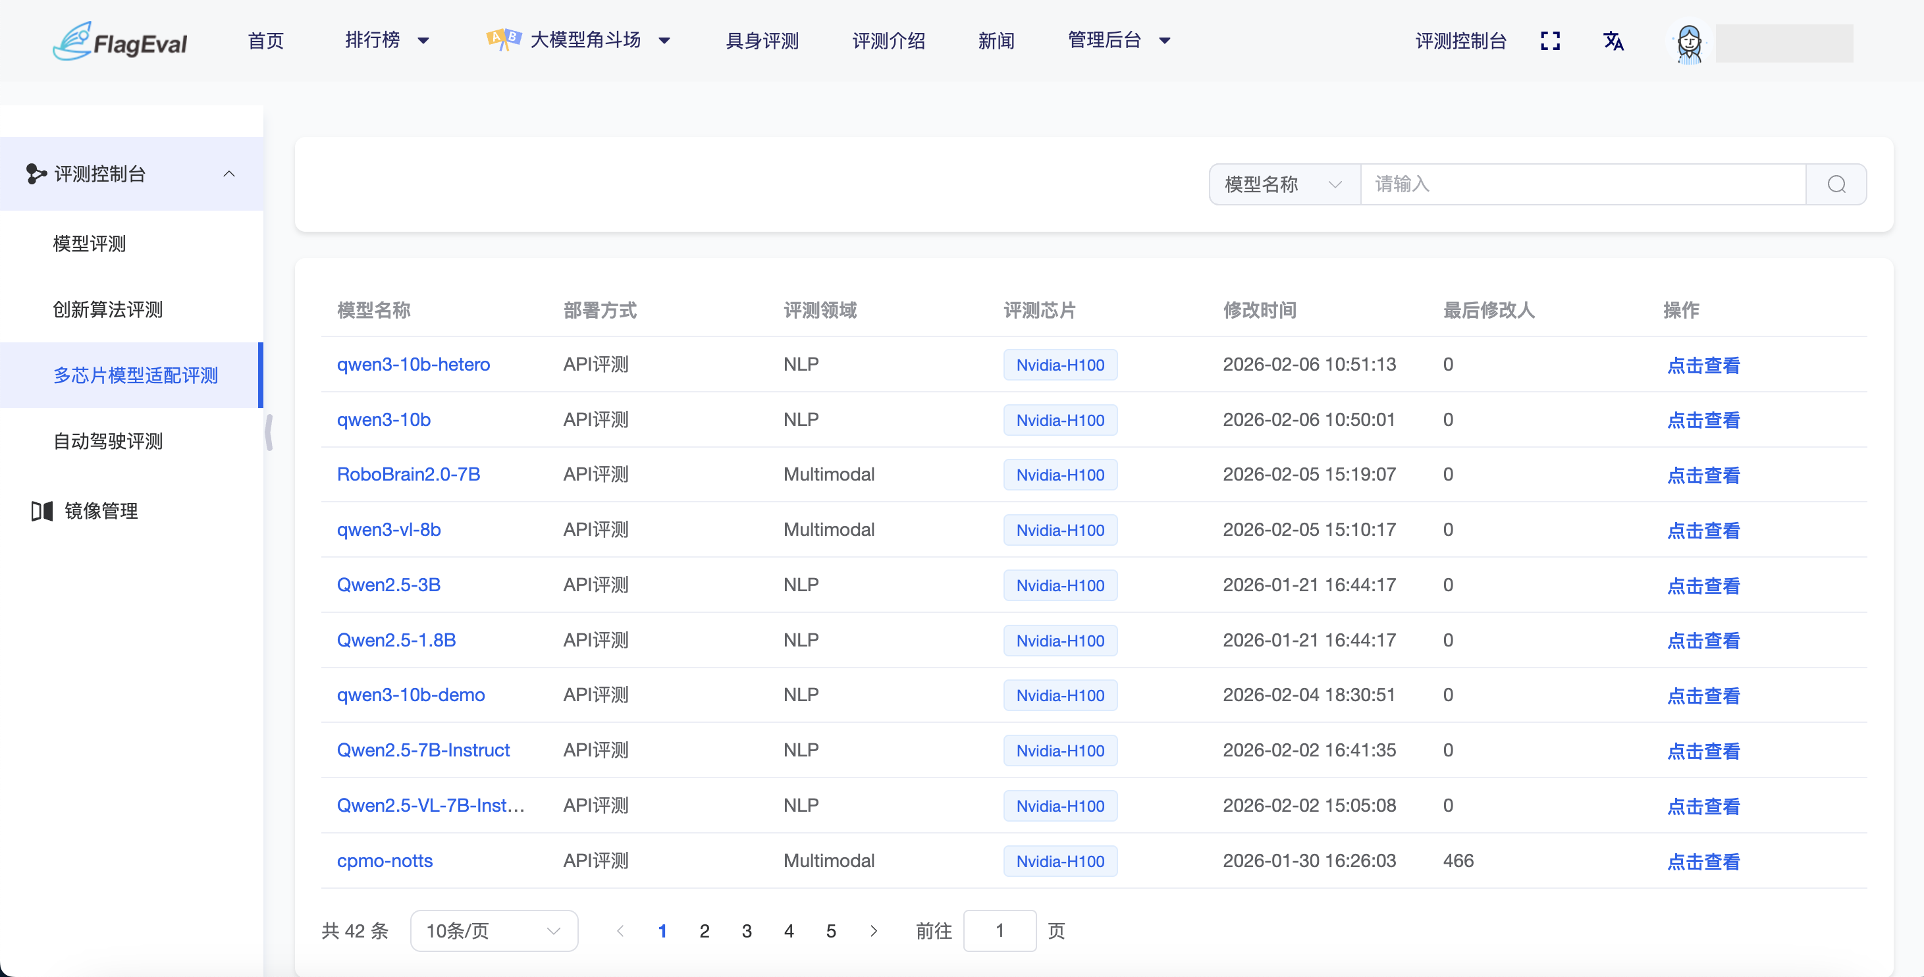Select the 镜像管理 sidebar icon

click(42, 511)
